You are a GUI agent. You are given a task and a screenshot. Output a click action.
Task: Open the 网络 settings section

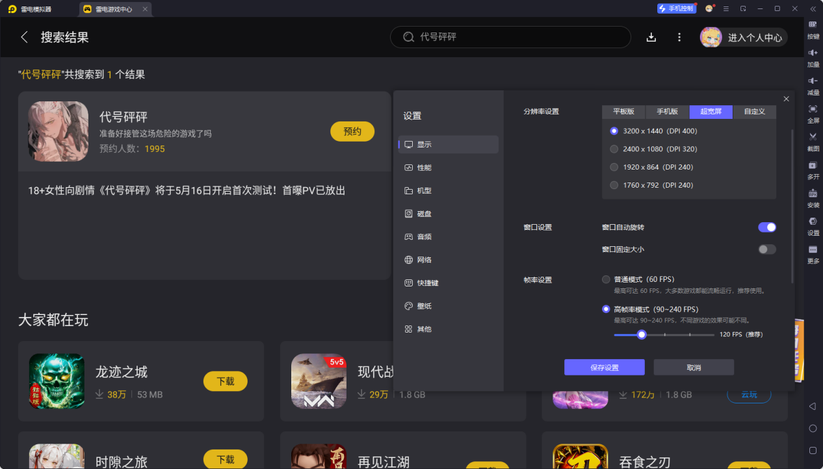click(x=449, y=260)
